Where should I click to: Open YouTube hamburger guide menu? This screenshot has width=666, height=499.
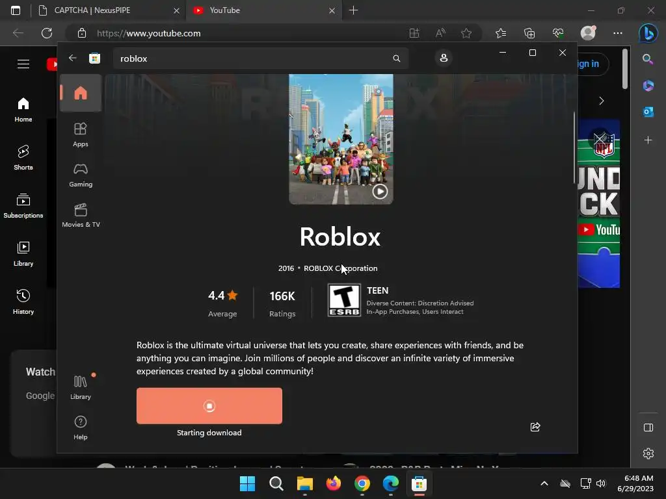click(23, 64)
